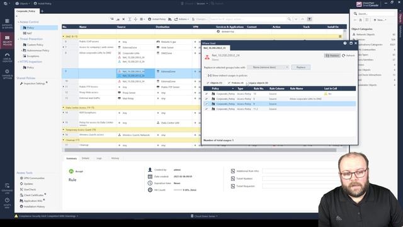The width and height of the screenshot is (403, 227).
Task: Click the delete rule X toolbar icon
Action: click(x=123, y=19)
